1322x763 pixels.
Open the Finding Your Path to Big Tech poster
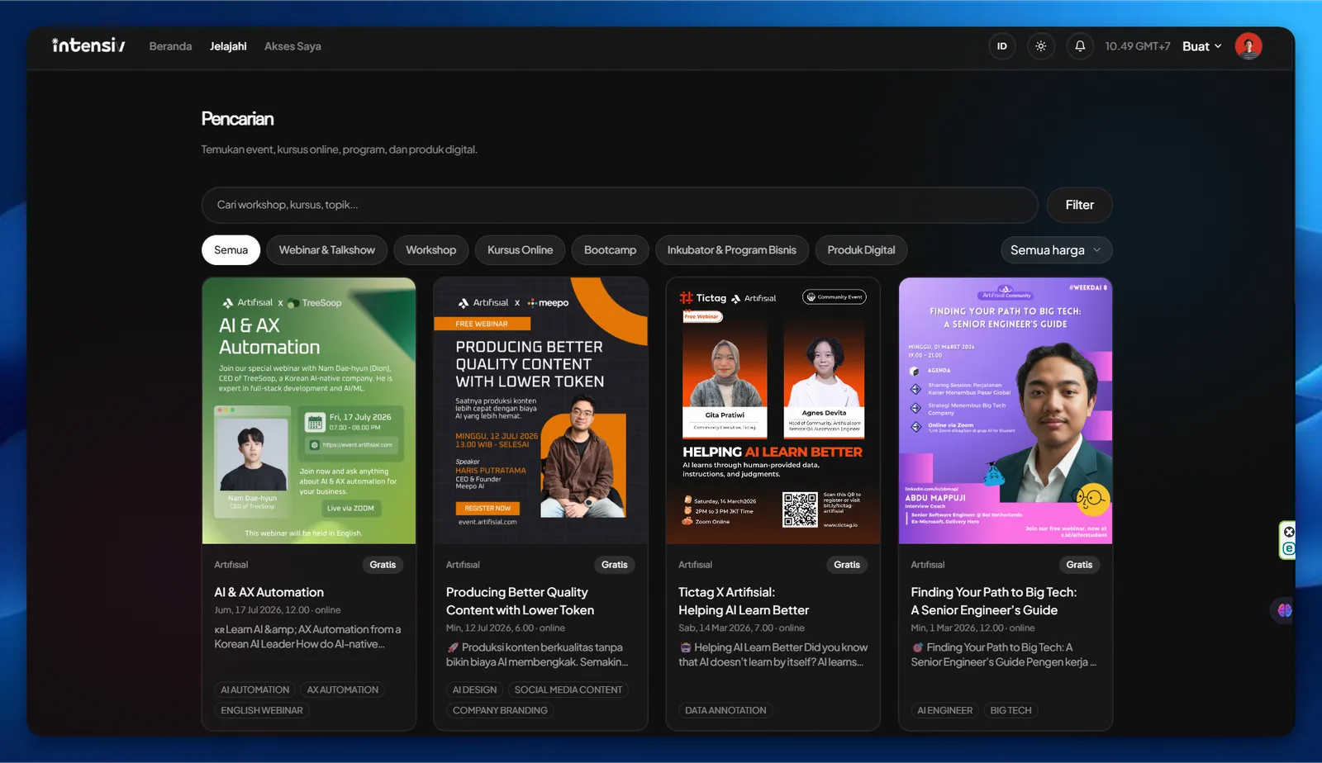1006,410
